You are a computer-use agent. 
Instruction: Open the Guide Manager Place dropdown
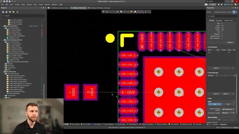226,94
